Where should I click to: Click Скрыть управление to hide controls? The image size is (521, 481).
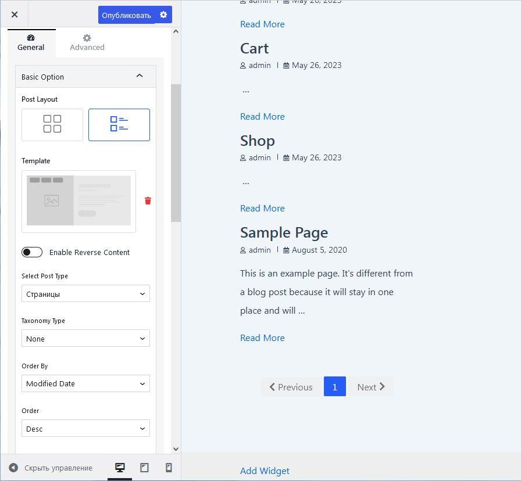[51, 468]
